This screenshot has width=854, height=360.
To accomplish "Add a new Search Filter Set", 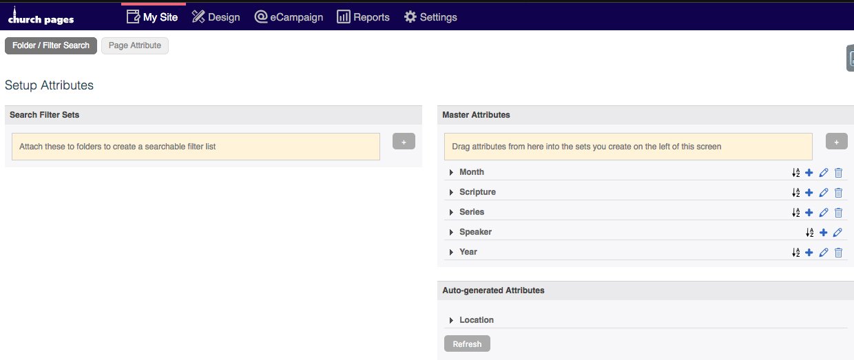I will 404,141.
